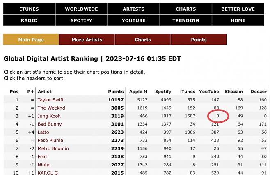The image size is (270, 175).
Task: Sort by the Apple M column header
Action: [x=138, y=92]
